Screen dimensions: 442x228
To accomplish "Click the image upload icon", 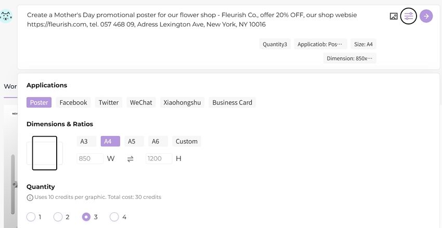I will pyautogui.click(x=394, y=16).
